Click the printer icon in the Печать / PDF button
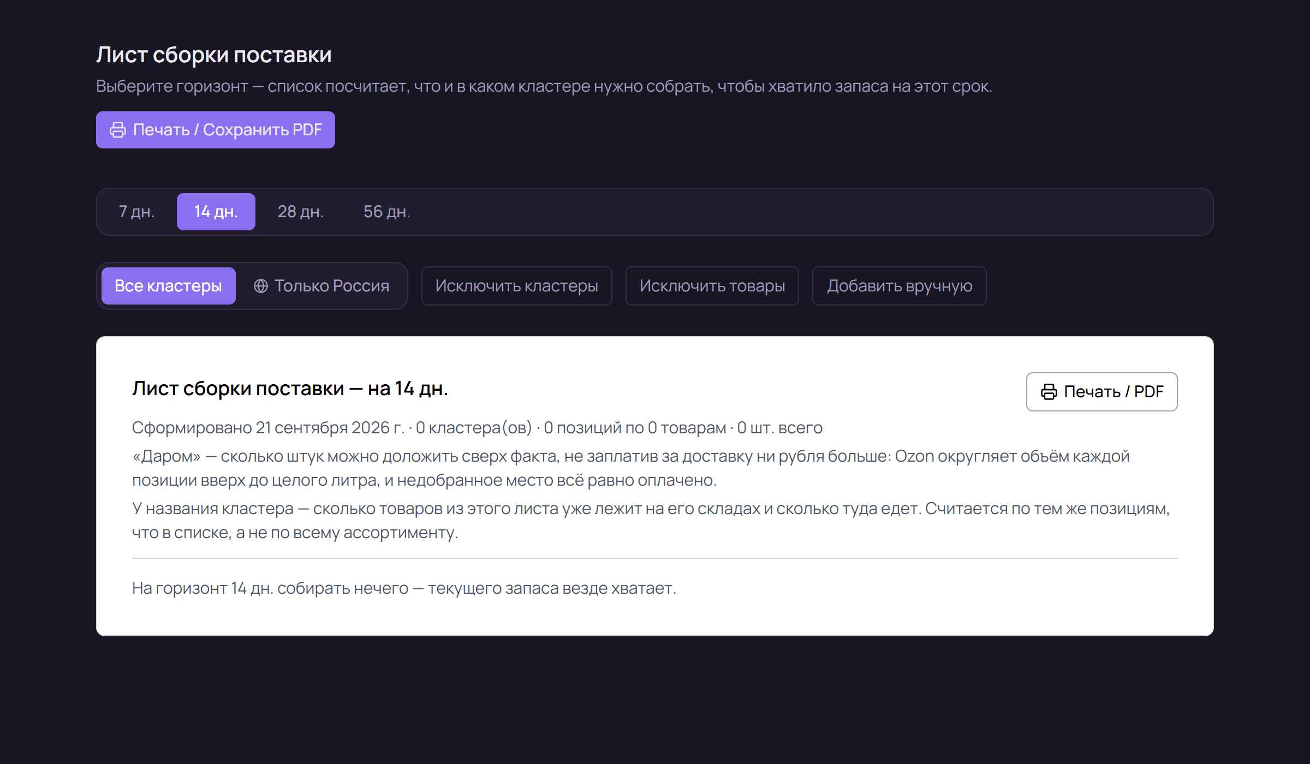This screenshot has height=764, width=1310. pos(1049,392)
